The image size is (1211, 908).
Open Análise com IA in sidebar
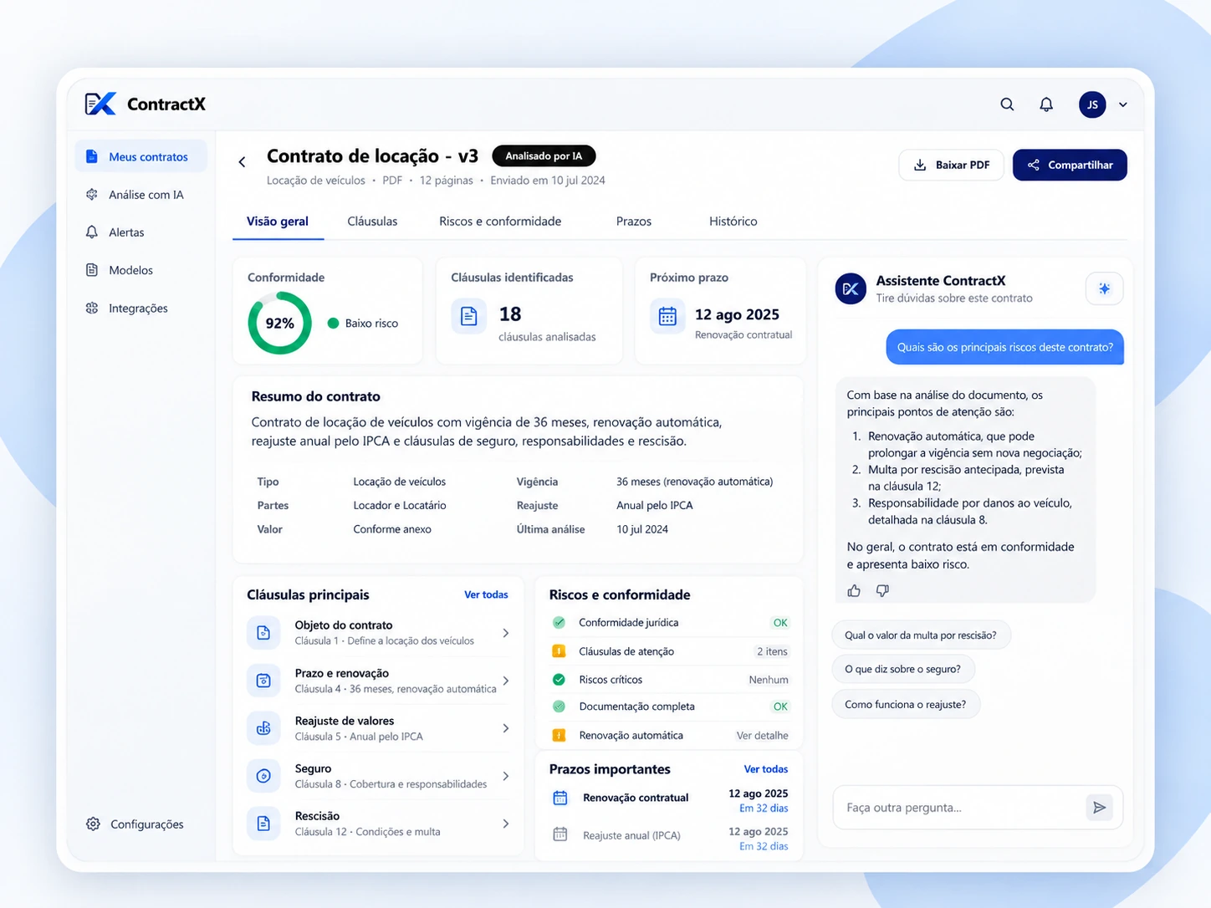tap(135, 195)
